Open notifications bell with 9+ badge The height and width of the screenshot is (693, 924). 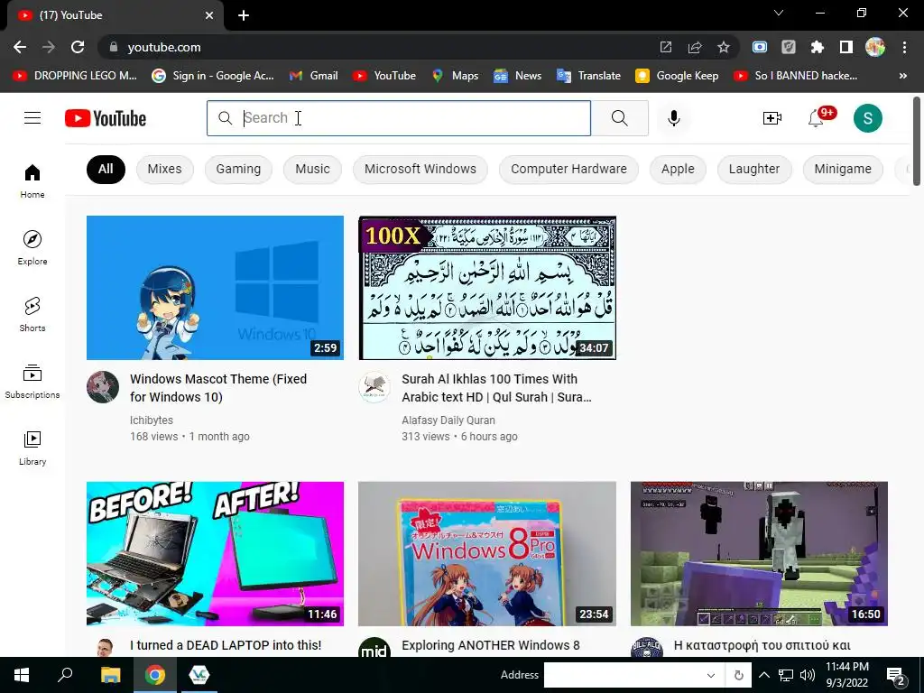coord(816,118)
